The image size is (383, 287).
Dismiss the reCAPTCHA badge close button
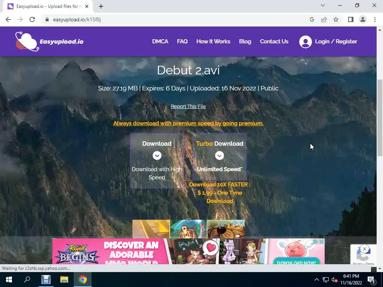pyautogui.click(x=364, y=249)
